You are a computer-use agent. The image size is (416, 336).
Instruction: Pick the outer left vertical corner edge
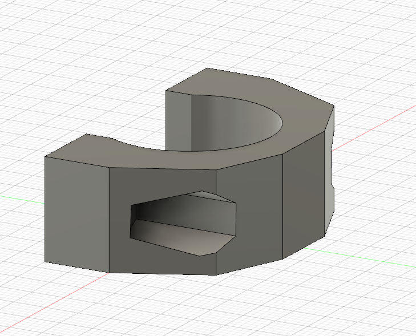coord(45,211)
